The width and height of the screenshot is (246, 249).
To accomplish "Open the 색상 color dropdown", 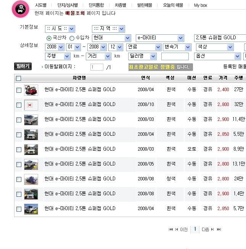I will coord(215,47).
